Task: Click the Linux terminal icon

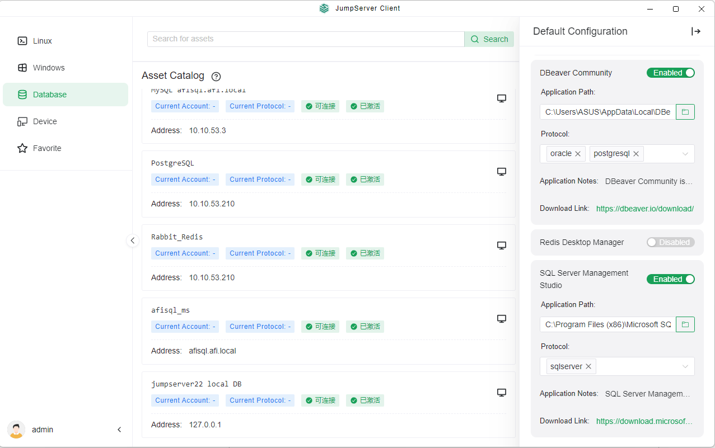Action: coord(22,41)
